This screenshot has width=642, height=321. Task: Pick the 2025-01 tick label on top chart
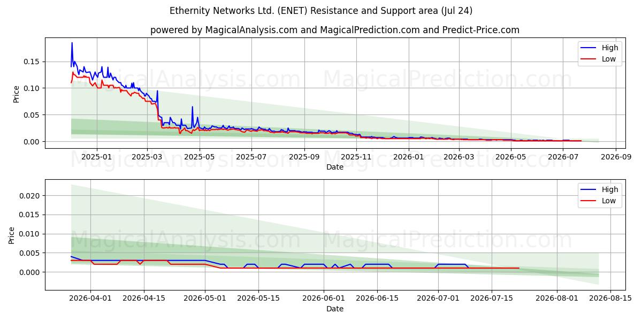[97, 157]
